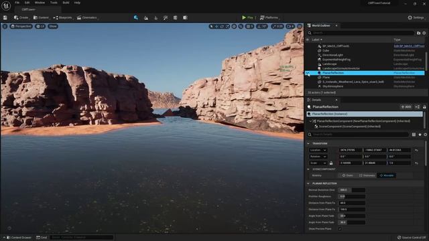Click the Blueprint/Add Script icon in Details

pos(417,107)
